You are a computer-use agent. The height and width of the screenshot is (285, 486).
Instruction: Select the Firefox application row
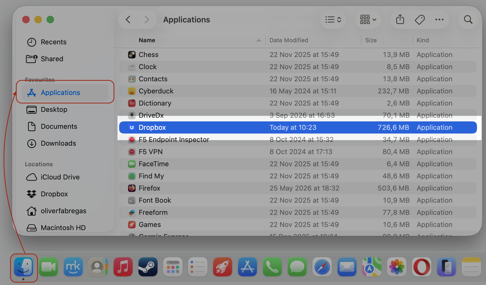(298, 188)
